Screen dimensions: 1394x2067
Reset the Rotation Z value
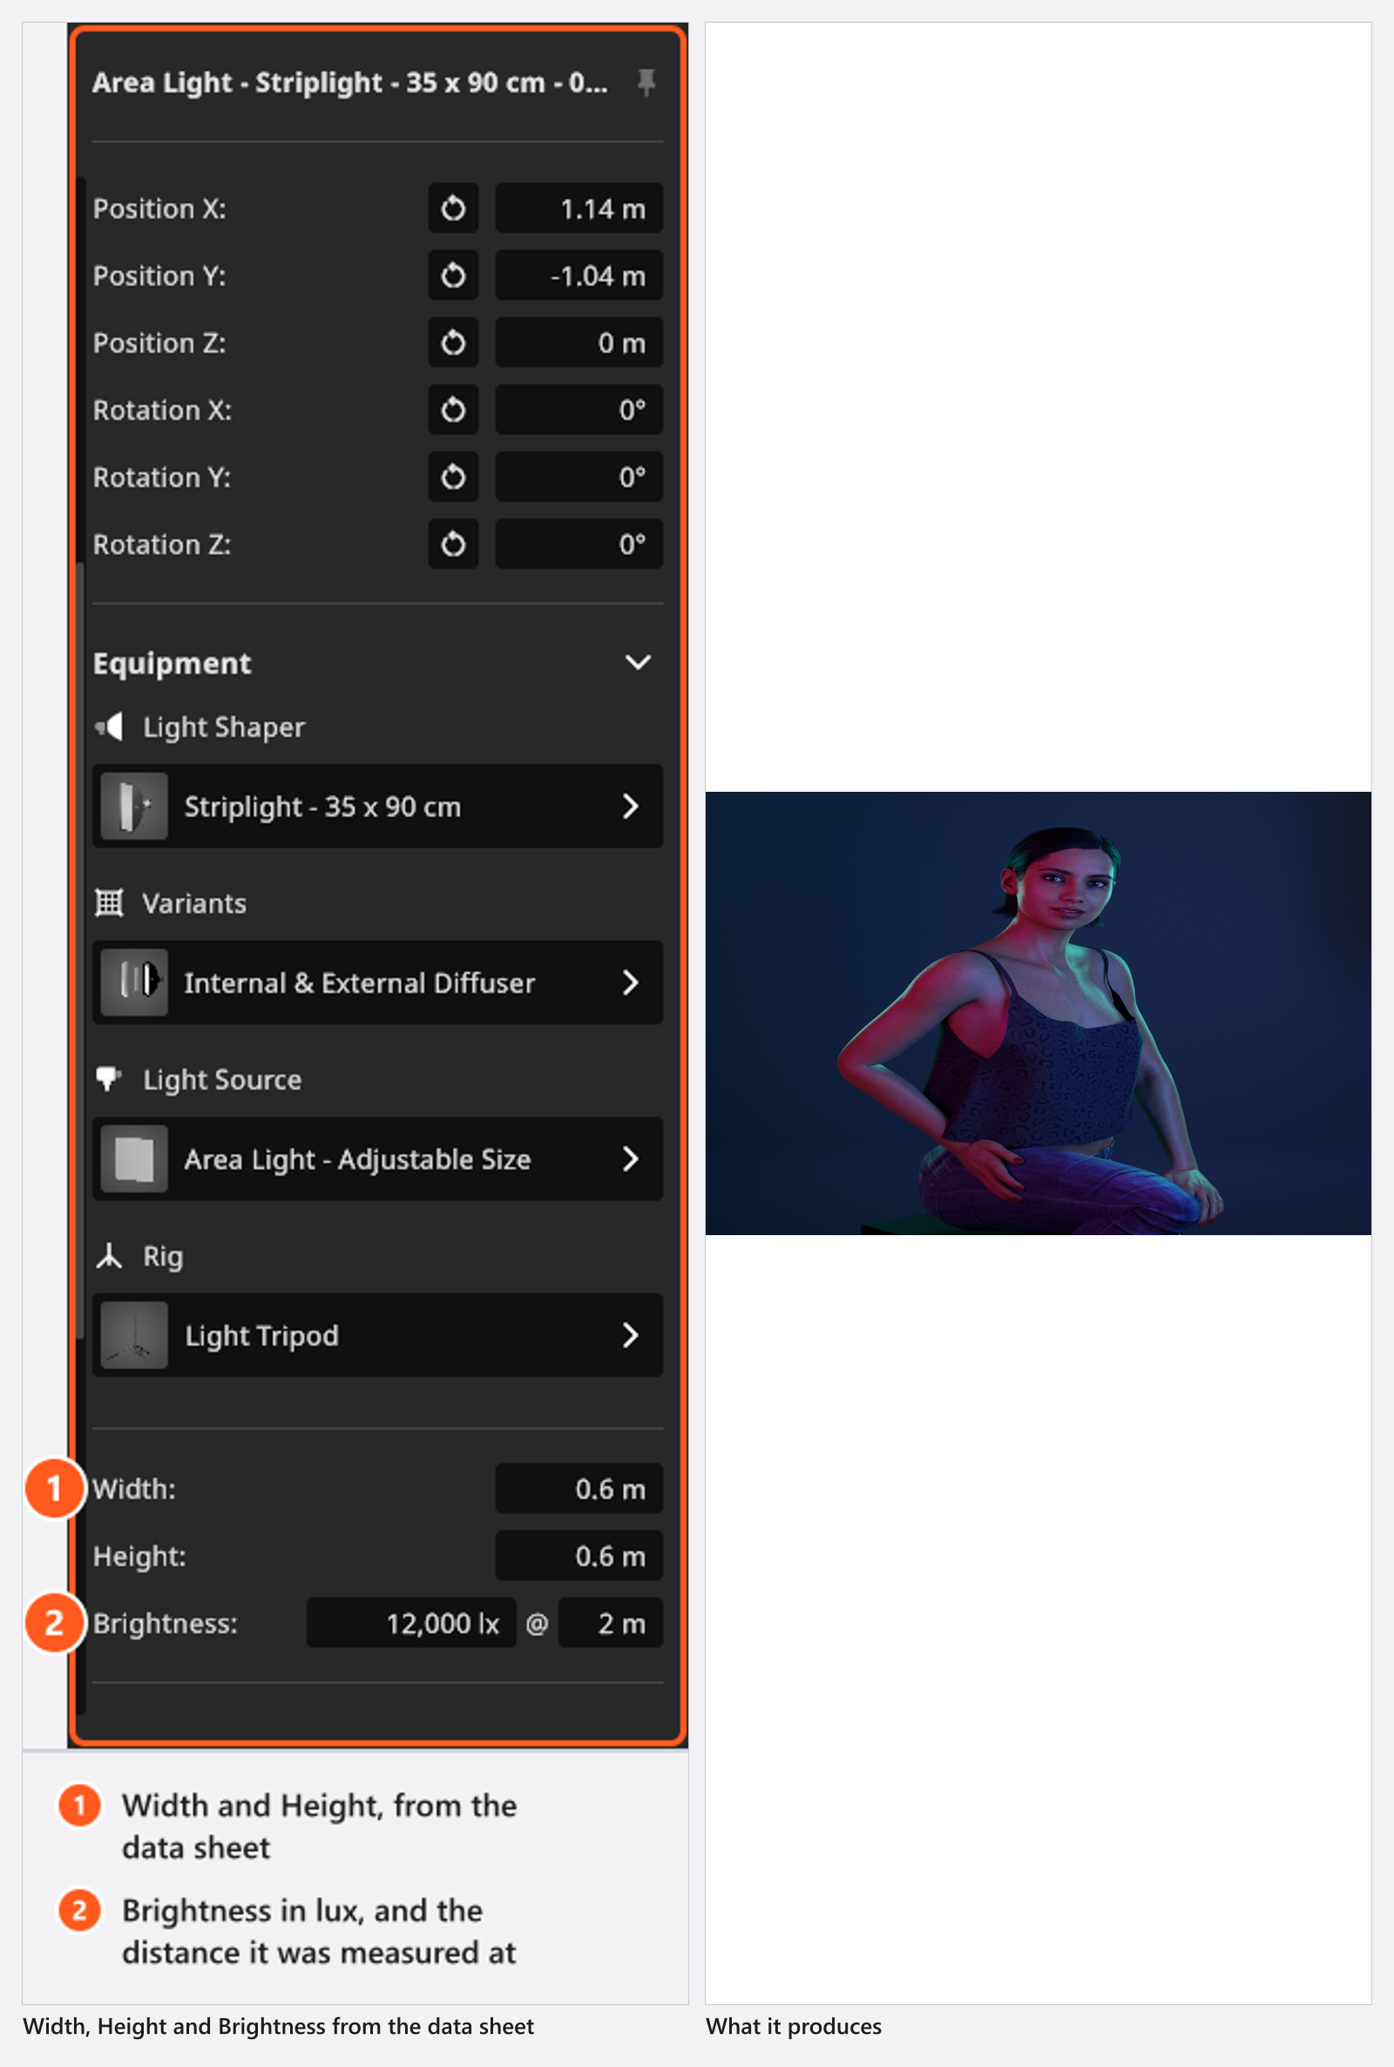point(453,544)
